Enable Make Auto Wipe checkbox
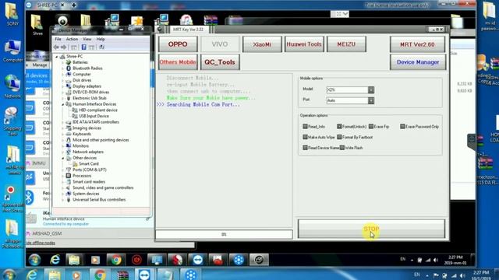The width and height of the screenshot is (499, 280). (x=305, y=137)
